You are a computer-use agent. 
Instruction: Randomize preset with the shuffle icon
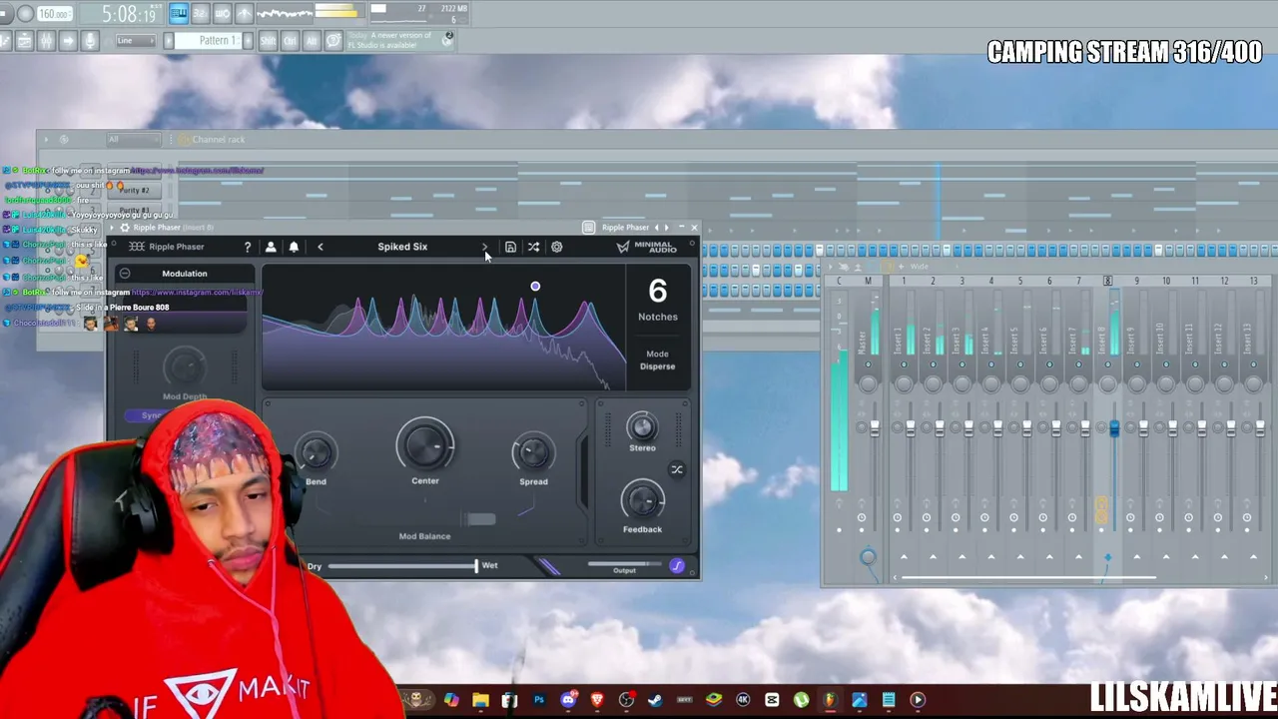pyautogui.click(x=533, y=247)
